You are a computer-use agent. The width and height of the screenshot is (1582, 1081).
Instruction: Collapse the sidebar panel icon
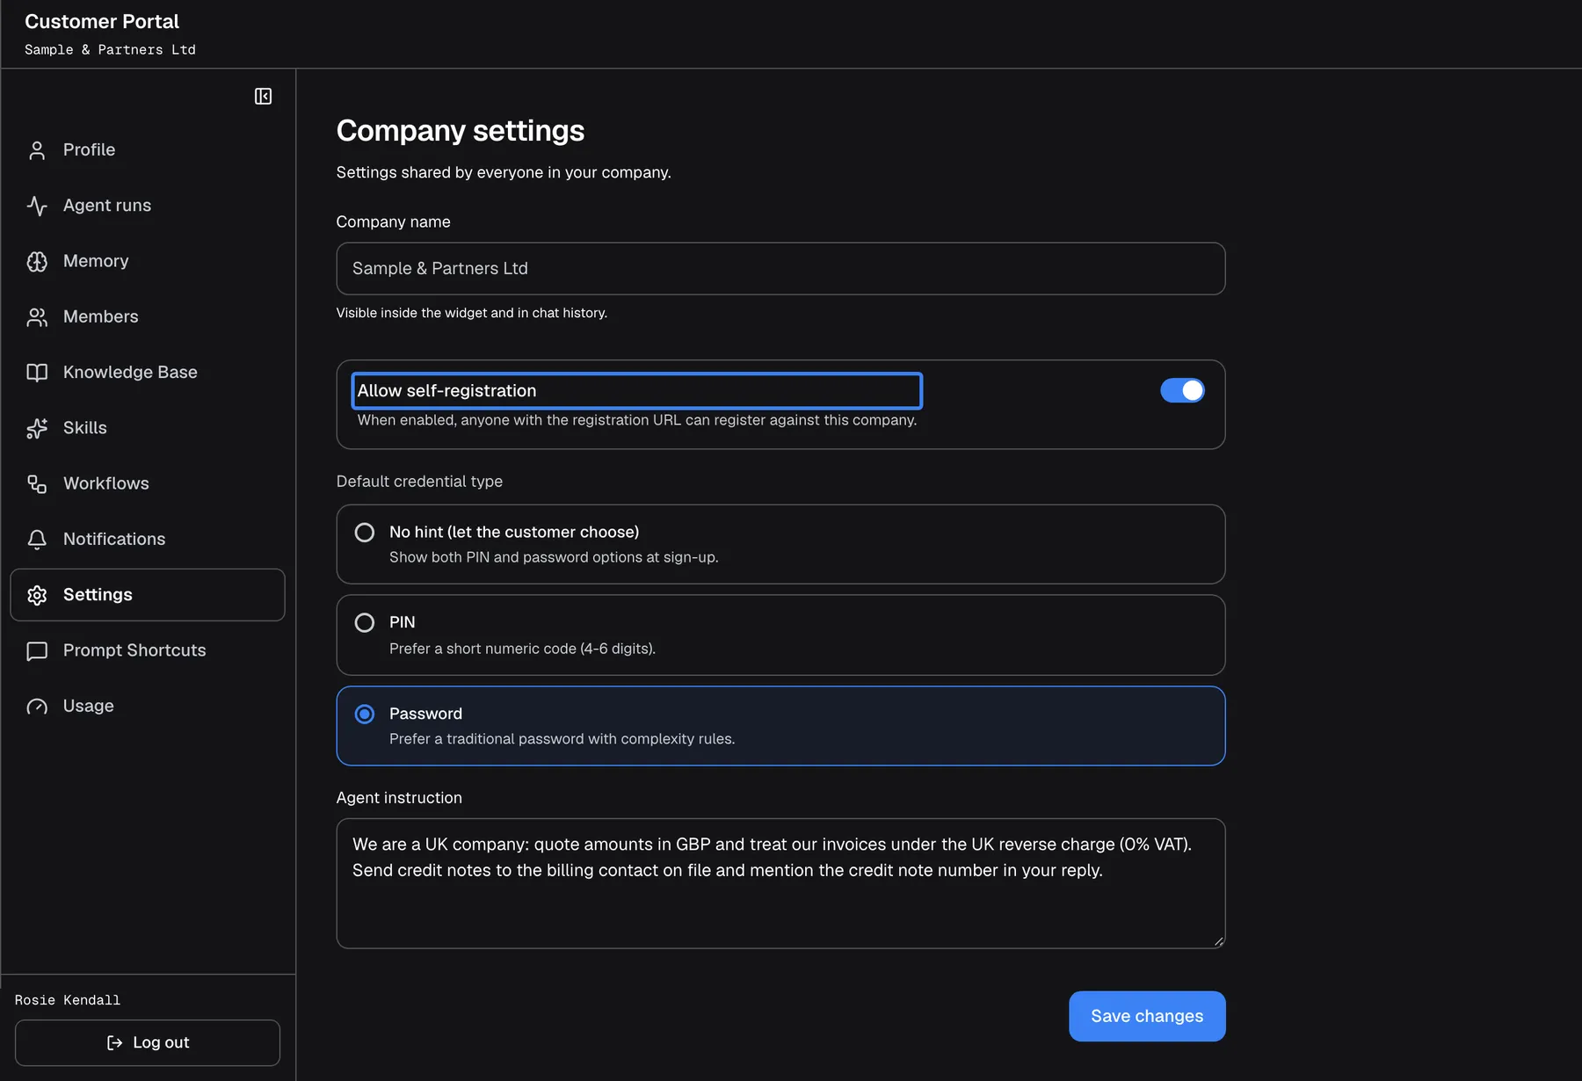(263, 96)
